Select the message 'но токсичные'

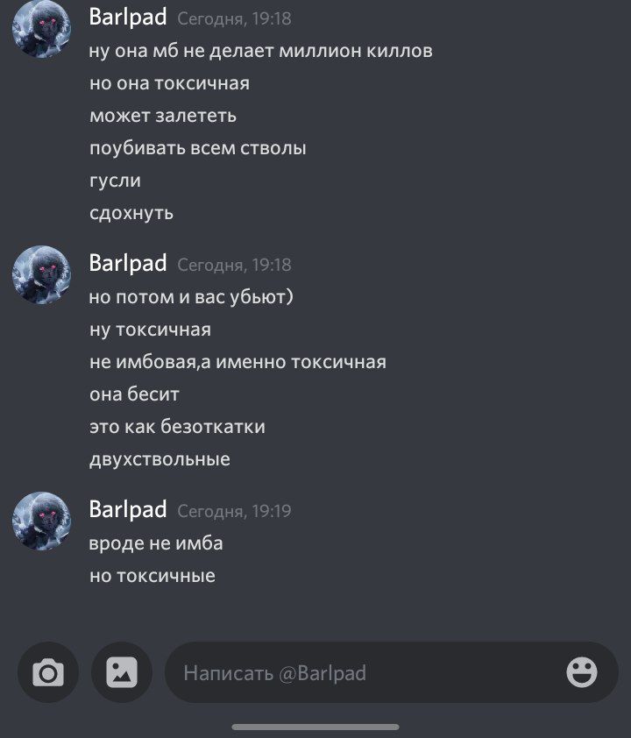(152, 576)
